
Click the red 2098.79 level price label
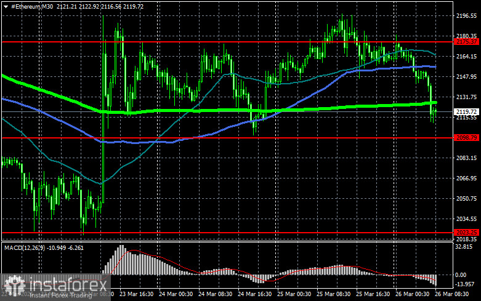click(467, 138)
